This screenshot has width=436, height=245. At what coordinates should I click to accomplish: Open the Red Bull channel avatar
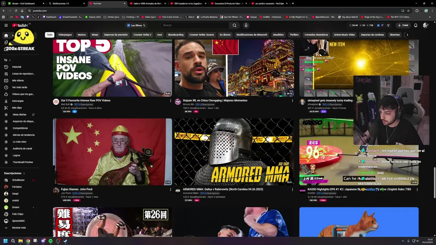coord(56,102)
